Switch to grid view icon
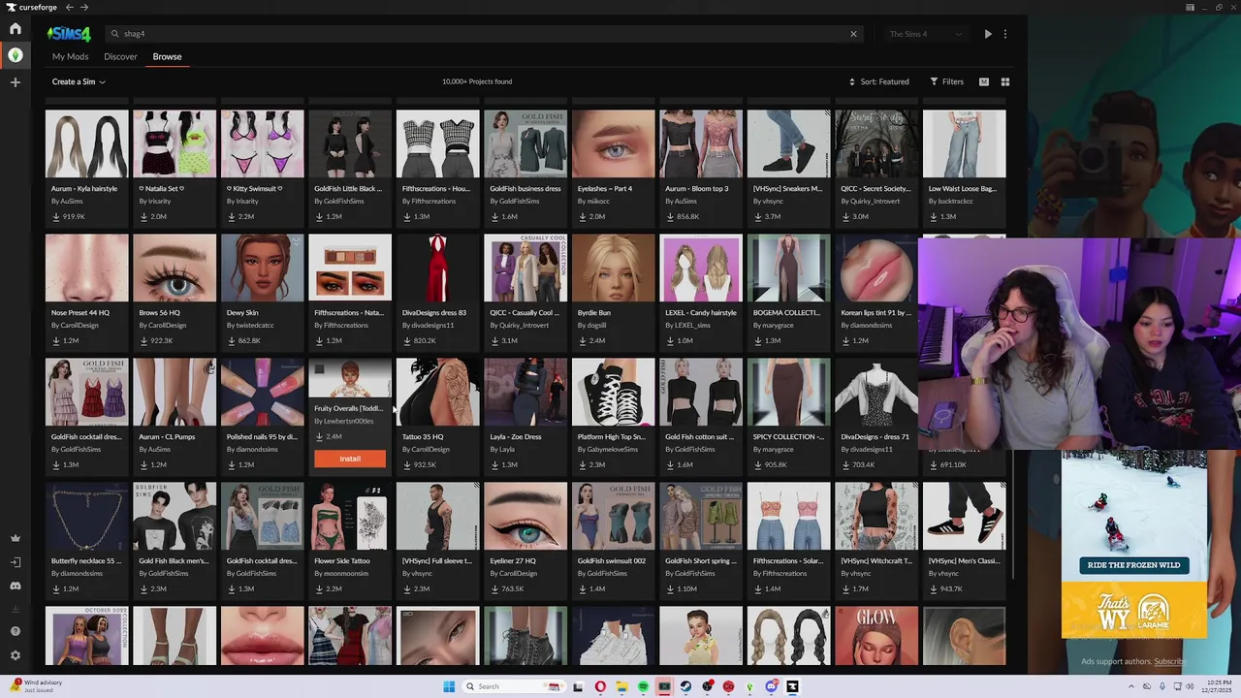The image size is (1241, 698). point(1005,81)
